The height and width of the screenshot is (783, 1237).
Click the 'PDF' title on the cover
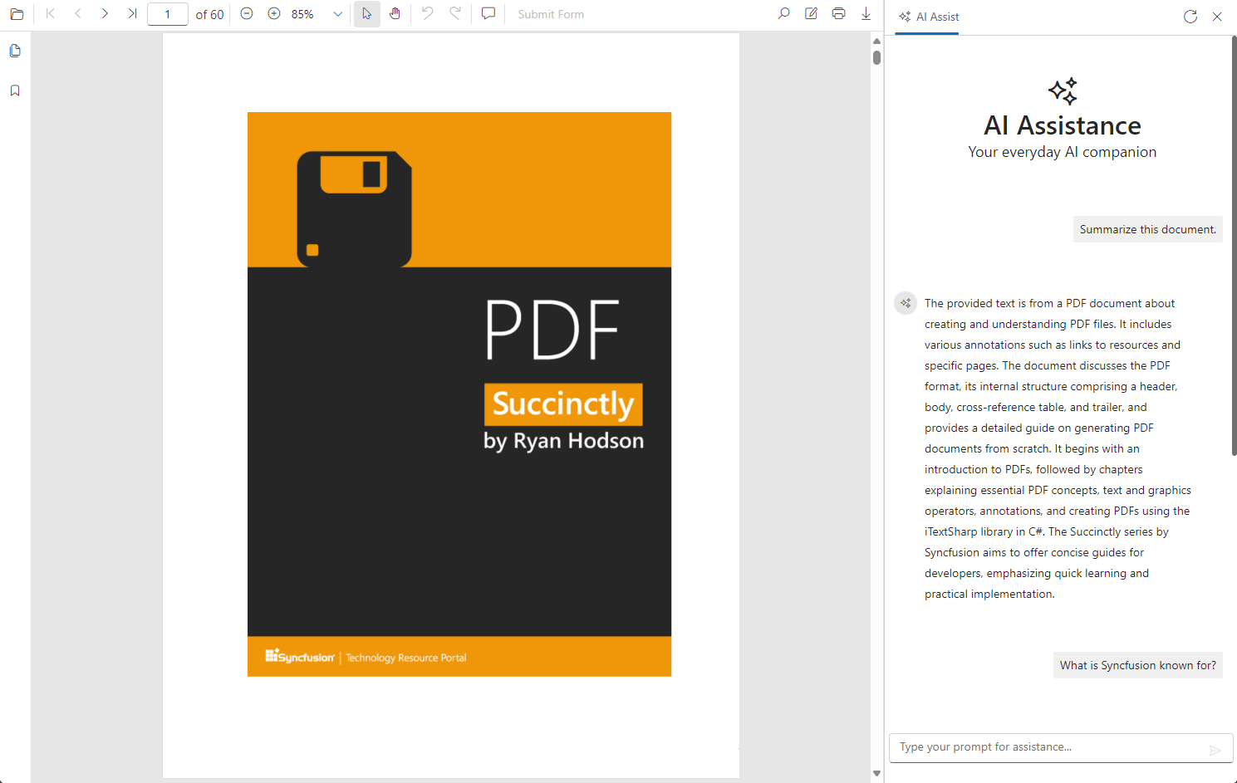click(x=552, y=330)
